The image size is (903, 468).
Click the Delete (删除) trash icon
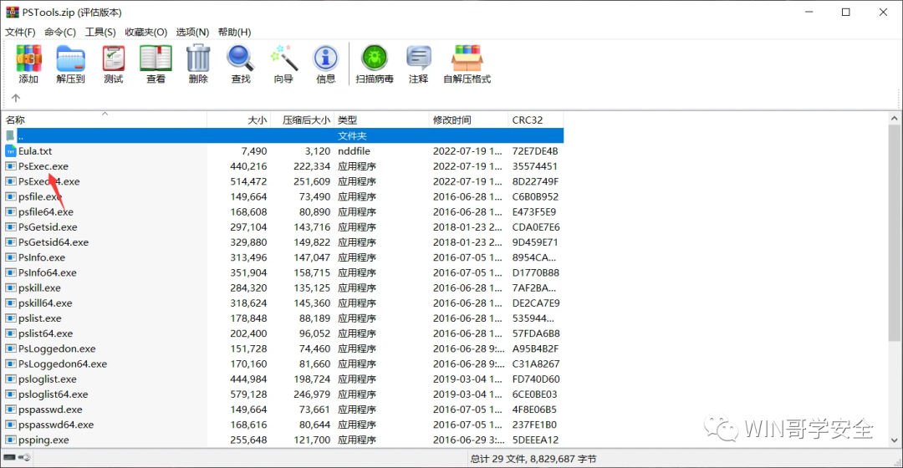(198, 58)
